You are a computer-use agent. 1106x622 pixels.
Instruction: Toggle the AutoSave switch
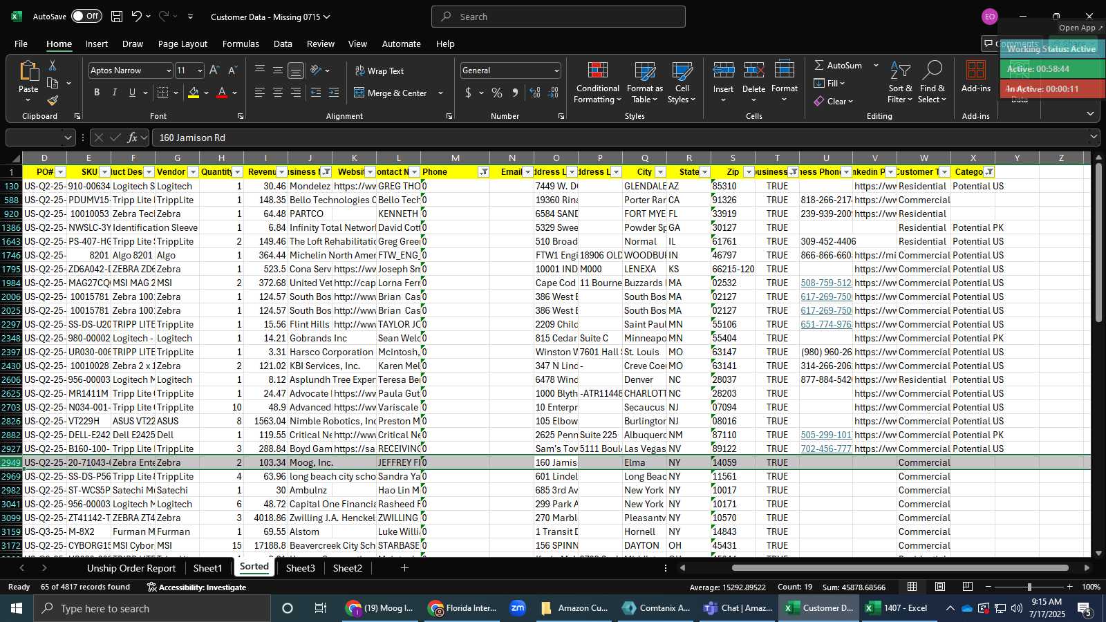(x=86, y=17)
